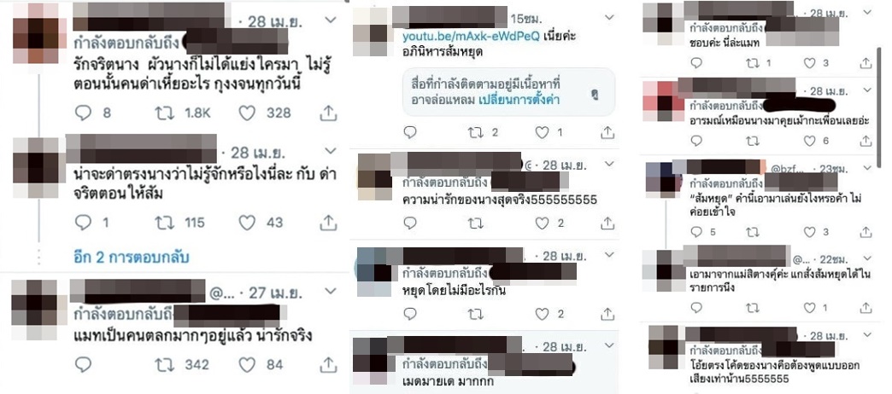This screenshot has height=394, width=892.
Task: Open chevron menu on 22ชม. reply
Action: pos(867,258)
